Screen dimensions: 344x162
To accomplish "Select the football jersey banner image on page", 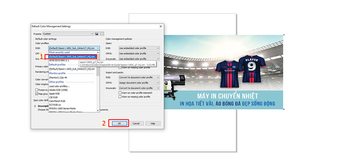I will pos(223,72).
